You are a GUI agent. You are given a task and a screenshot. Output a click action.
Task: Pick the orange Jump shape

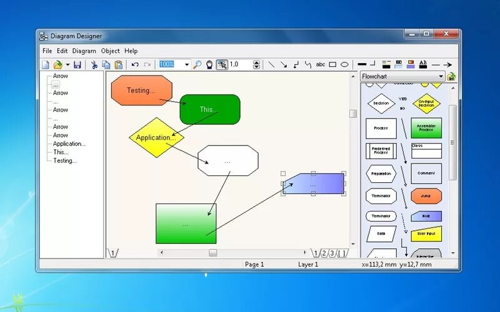pos(426,196)
